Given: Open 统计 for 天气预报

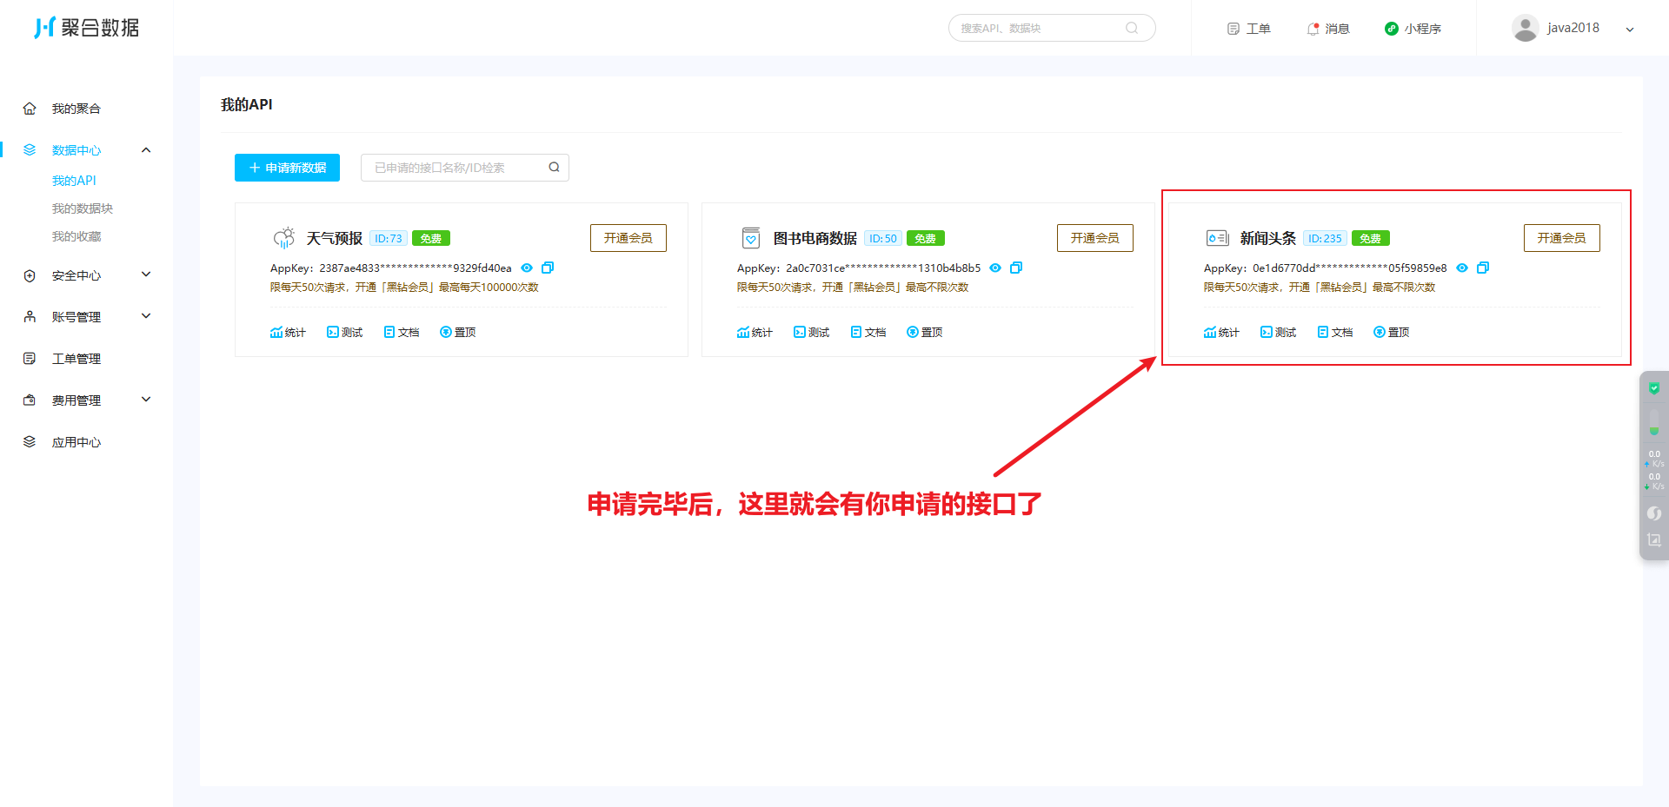Looking at the screenshot, I should click(288, 332).
